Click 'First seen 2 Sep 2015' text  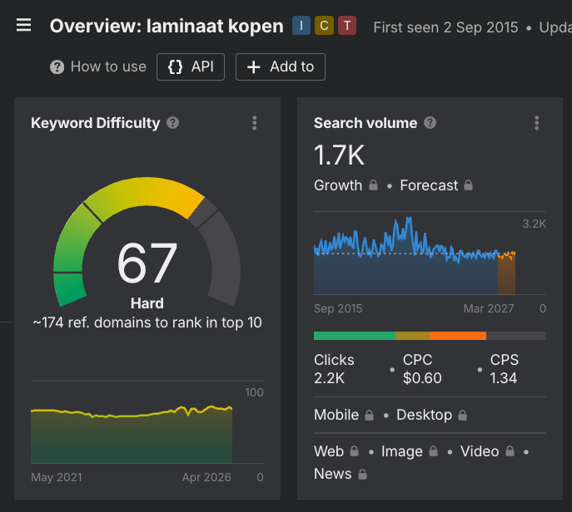point(445,27)
